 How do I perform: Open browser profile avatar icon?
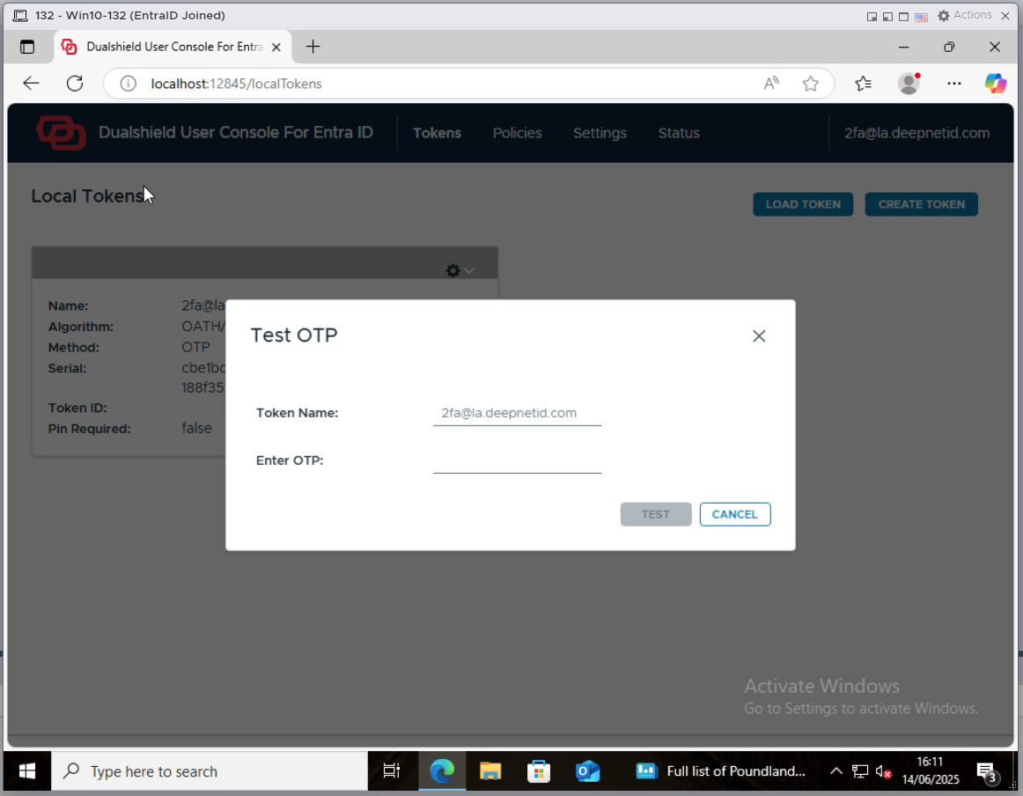pos(909,84)
